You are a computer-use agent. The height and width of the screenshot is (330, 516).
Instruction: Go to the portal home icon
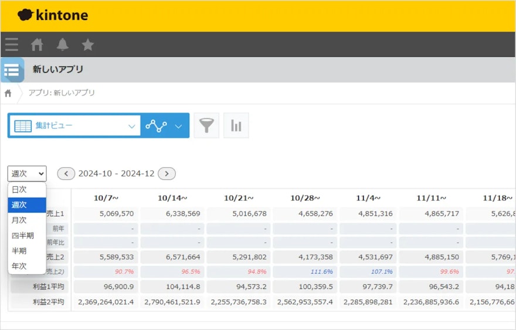[x=37, y=45]
